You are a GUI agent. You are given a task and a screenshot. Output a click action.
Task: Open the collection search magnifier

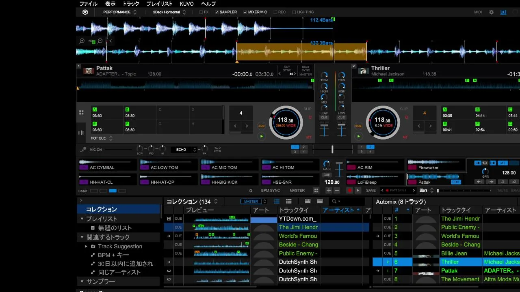[x=334, y=201]
